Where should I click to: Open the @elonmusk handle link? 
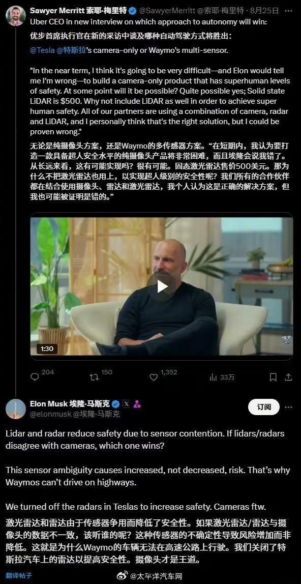[x=51, y=414]
